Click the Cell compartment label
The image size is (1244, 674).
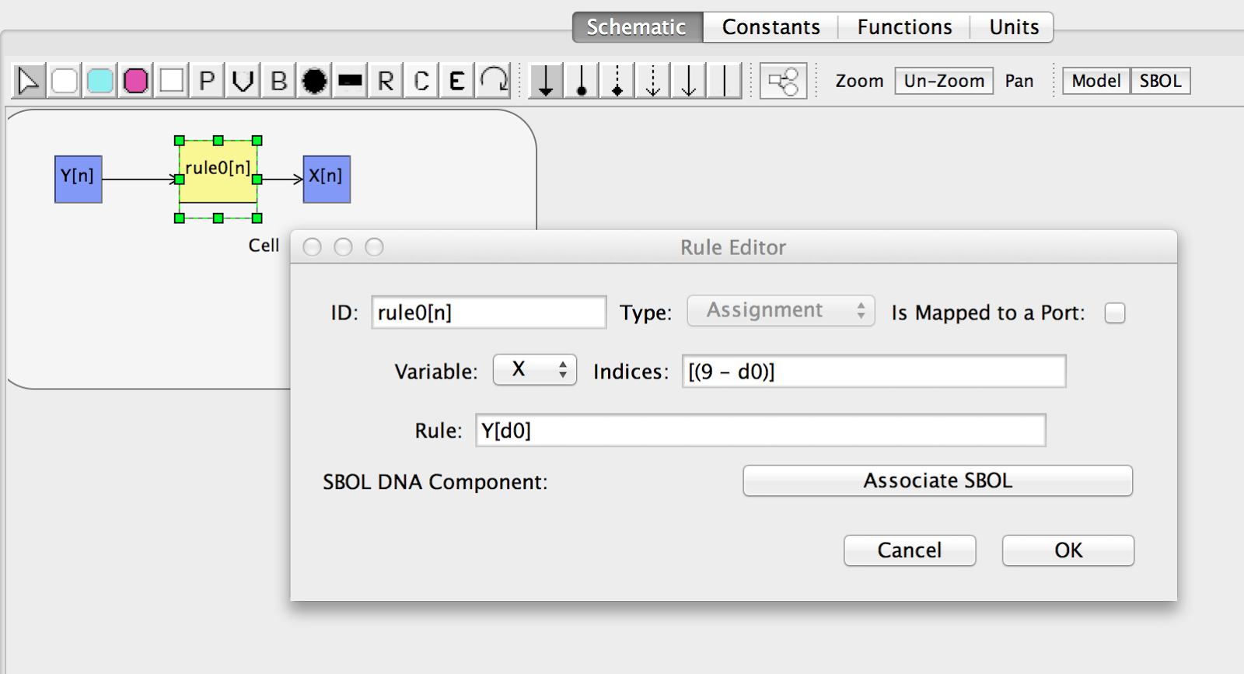pos(264,246)
